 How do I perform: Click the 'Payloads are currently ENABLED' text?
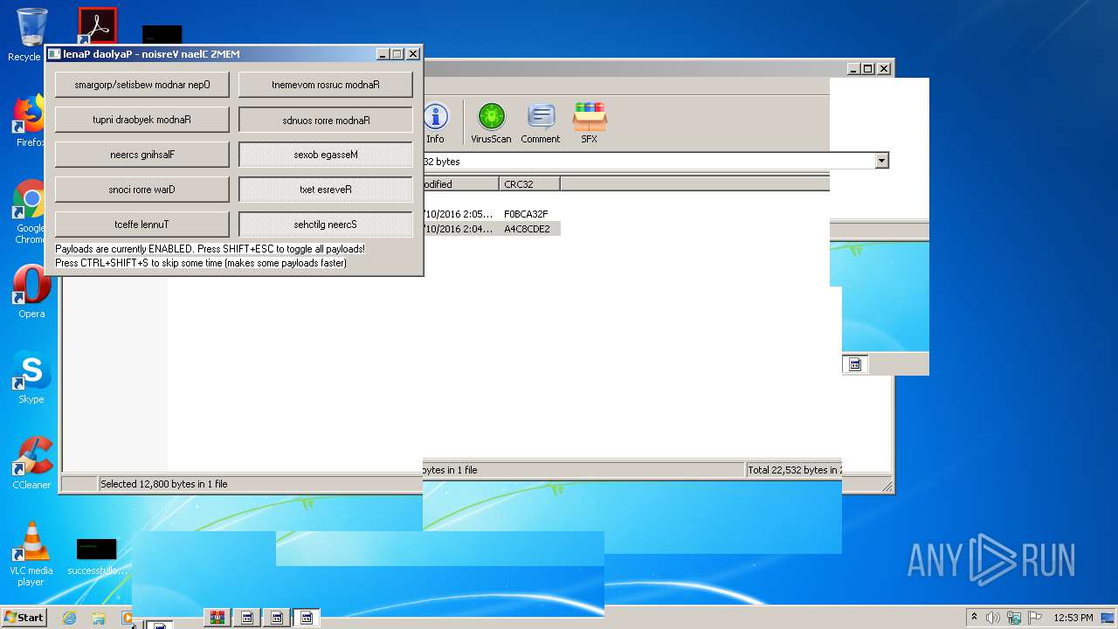(x=210, y=249)
